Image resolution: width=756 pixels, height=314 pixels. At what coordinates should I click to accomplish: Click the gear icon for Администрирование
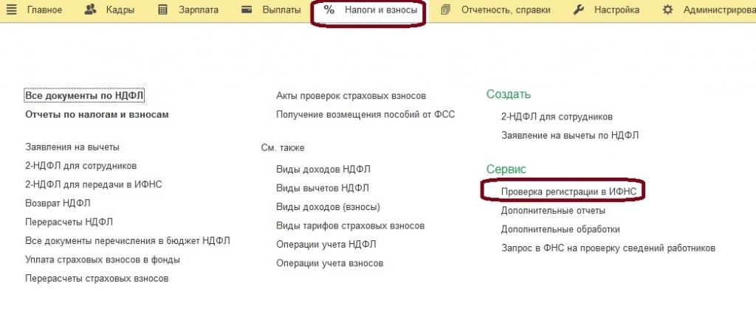[667, 10]
